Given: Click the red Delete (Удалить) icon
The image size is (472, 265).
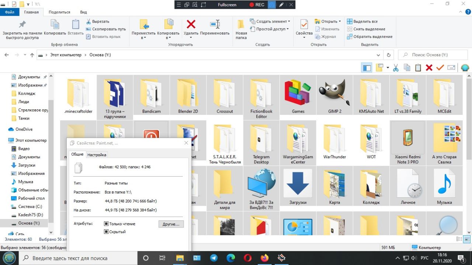Looking at the screenshot, I should tap(191, 24).
